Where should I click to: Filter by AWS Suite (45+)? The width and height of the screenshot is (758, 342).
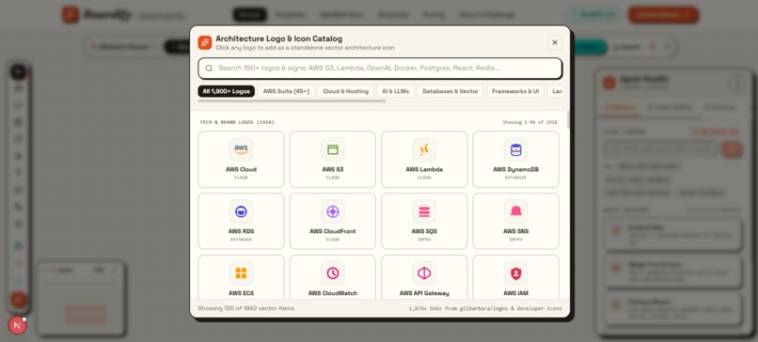(x=286, y=91)
